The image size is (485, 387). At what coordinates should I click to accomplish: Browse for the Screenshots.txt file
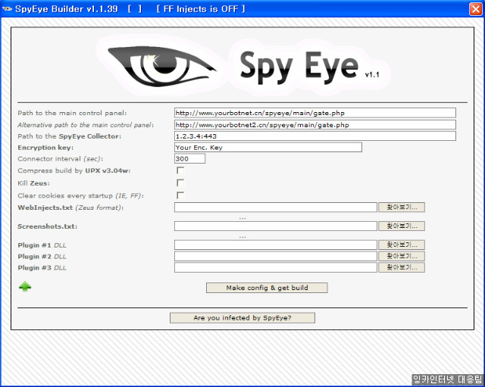pos(402,226)
